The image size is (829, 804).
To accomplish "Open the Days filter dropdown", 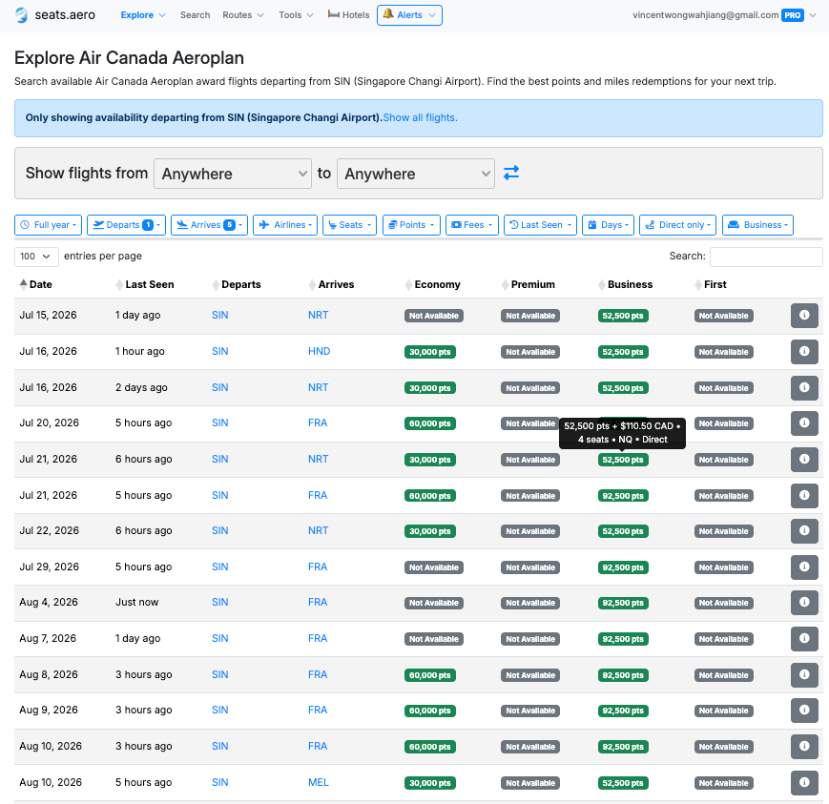I will point(608,225).
